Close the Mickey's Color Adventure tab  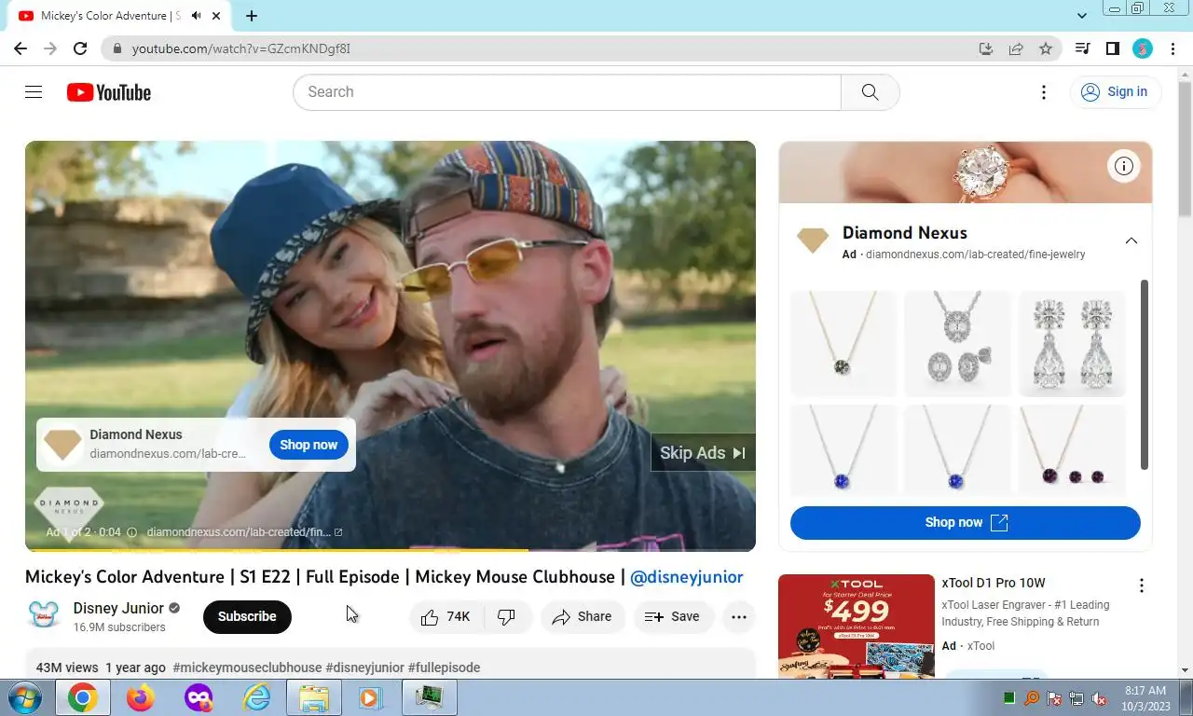tap(217, 16)
